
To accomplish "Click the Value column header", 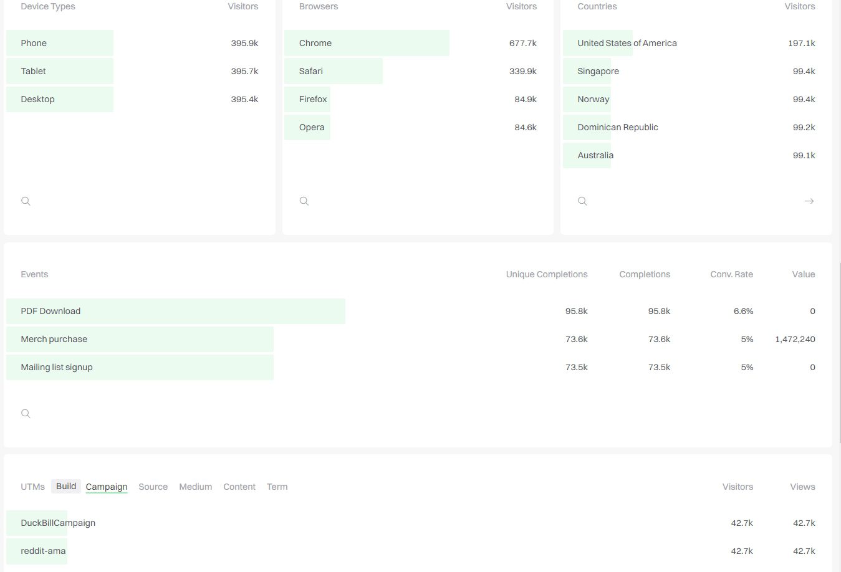I will pos(804,274).
